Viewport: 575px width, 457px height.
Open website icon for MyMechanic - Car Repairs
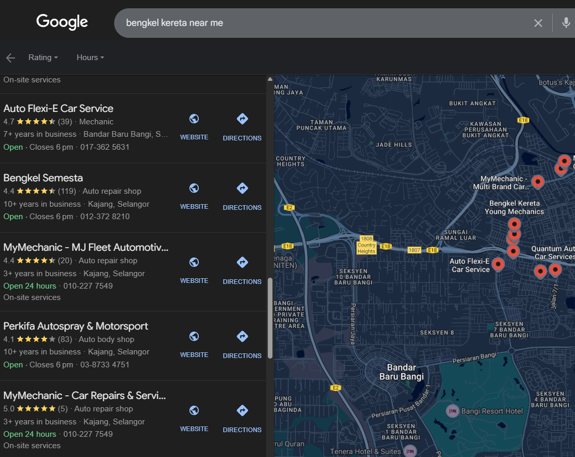(x=194, y=410)
